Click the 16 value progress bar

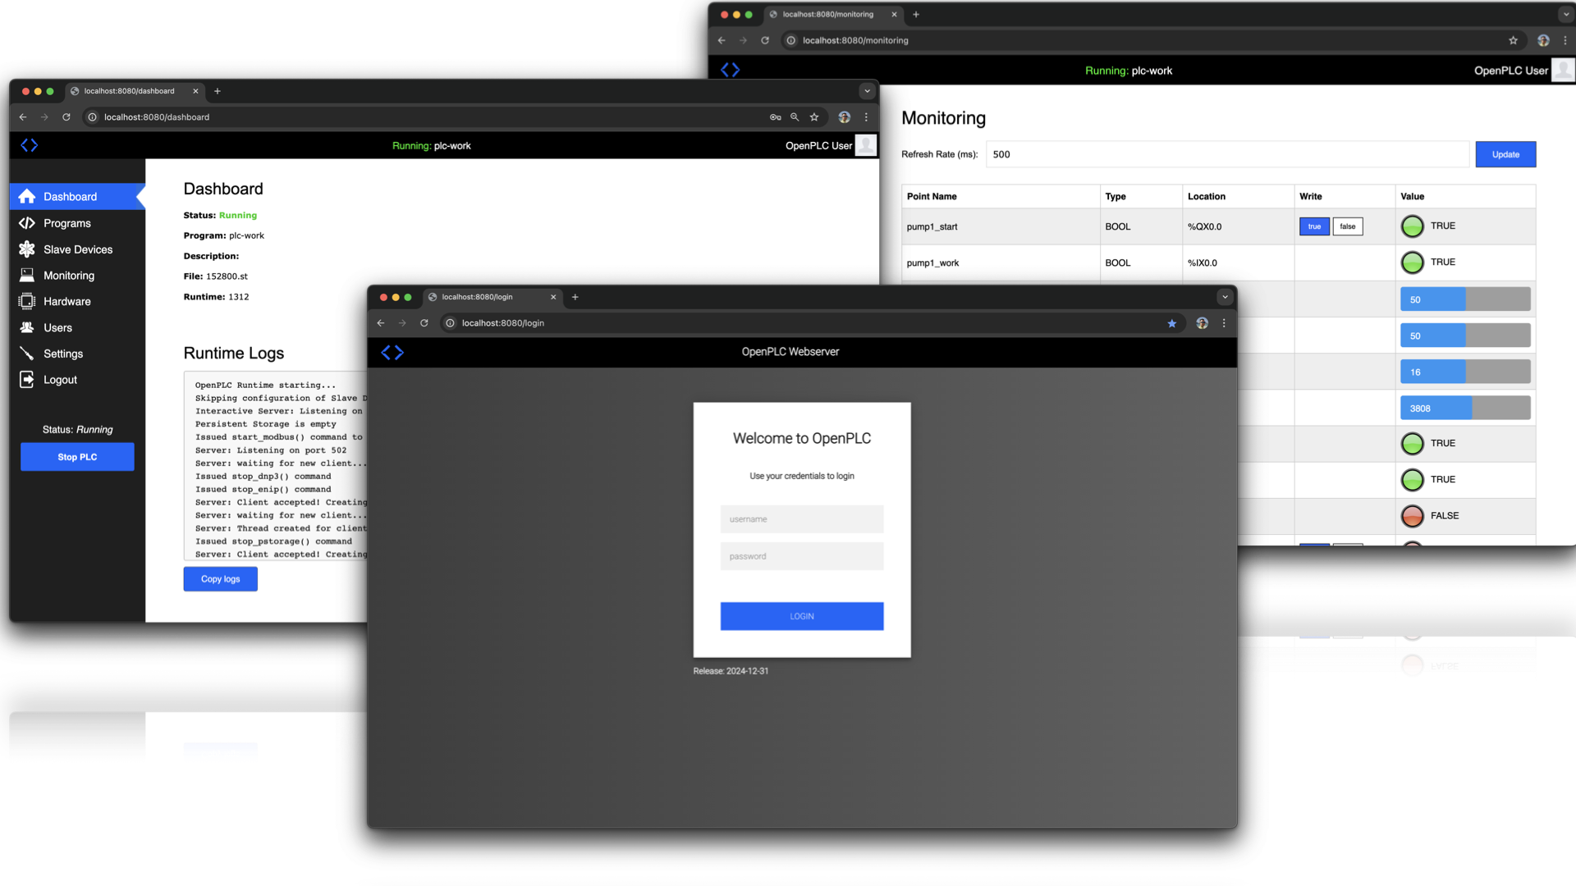[1465, 372]
